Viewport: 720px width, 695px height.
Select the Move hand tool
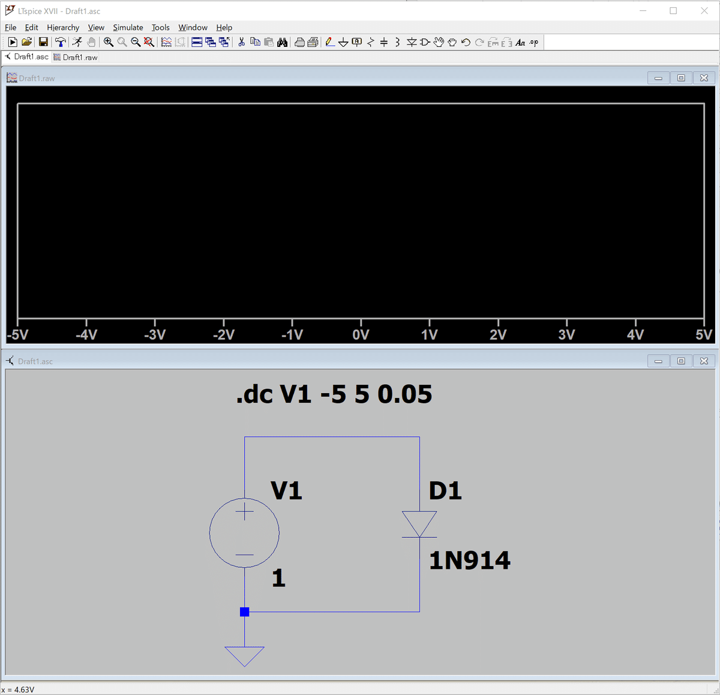pyautogui.click(x=439, y=42)
